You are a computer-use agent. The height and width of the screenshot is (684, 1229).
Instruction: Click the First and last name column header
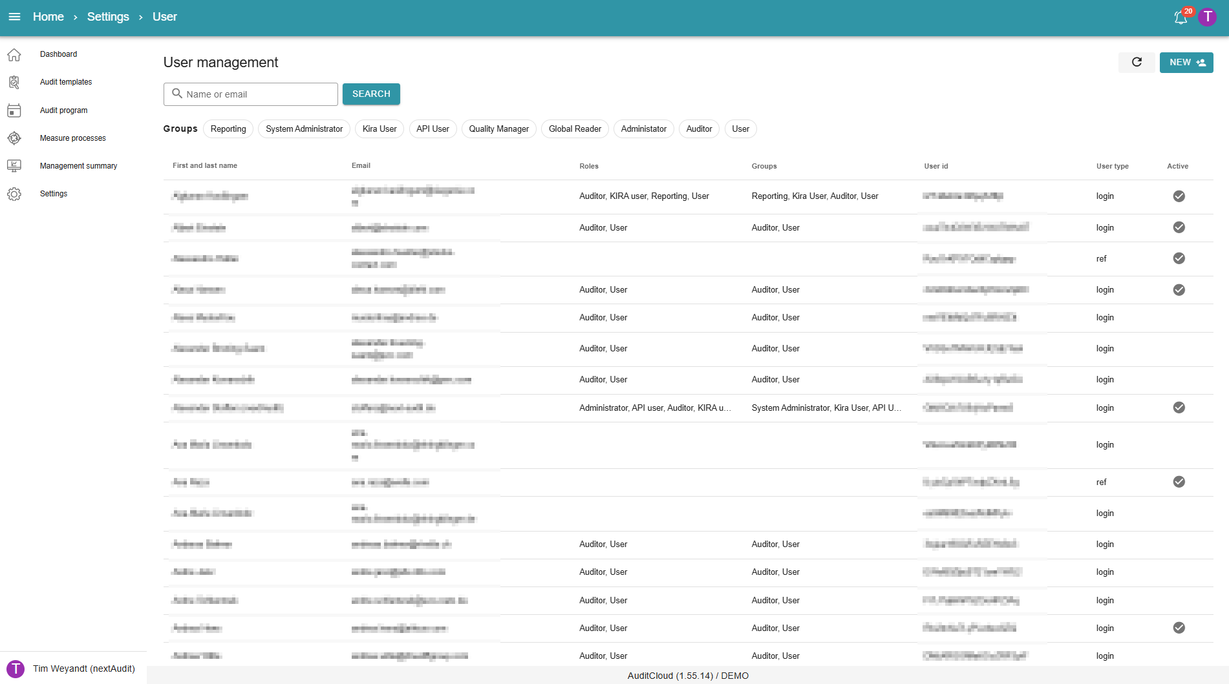pyautogui.click(x=205, y=166)
